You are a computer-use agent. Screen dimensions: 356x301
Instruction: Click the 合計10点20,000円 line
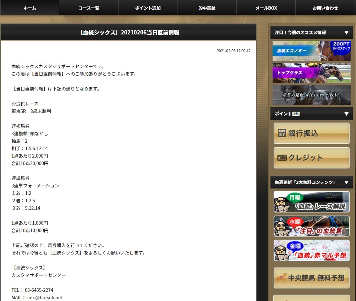[30, 163]
